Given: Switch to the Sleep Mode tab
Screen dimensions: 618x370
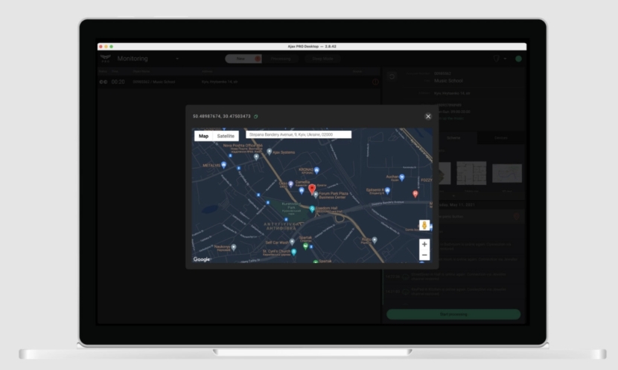Looking at the screenshot, I should pos(322,59).
